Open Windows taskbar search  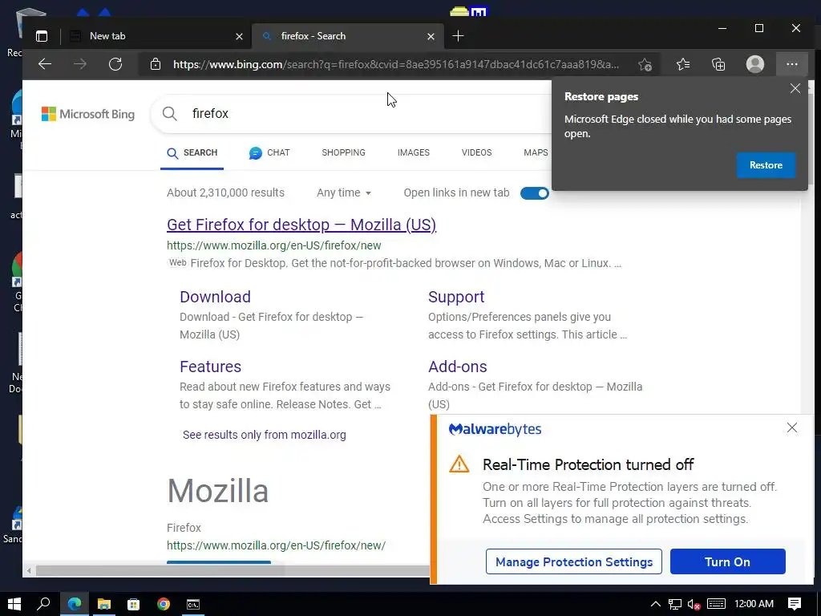(43, 604)
